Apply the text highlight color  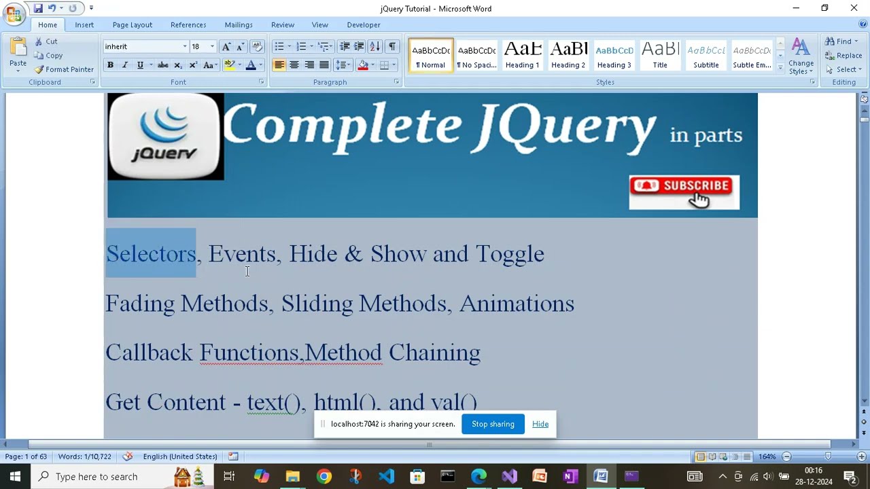coord(230,65)
